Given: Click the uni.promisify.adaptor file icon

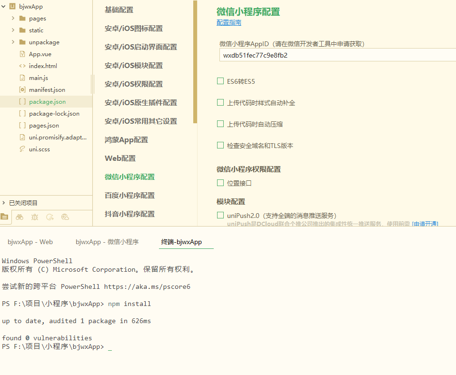Looking at the screenshot, I should point(22,137).
